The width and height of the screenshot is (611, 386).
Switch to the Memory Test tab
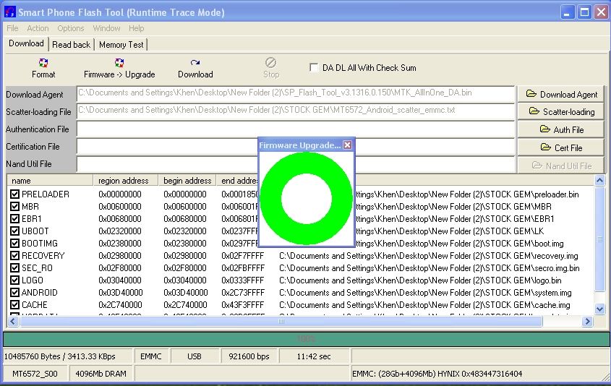[121, 45]
